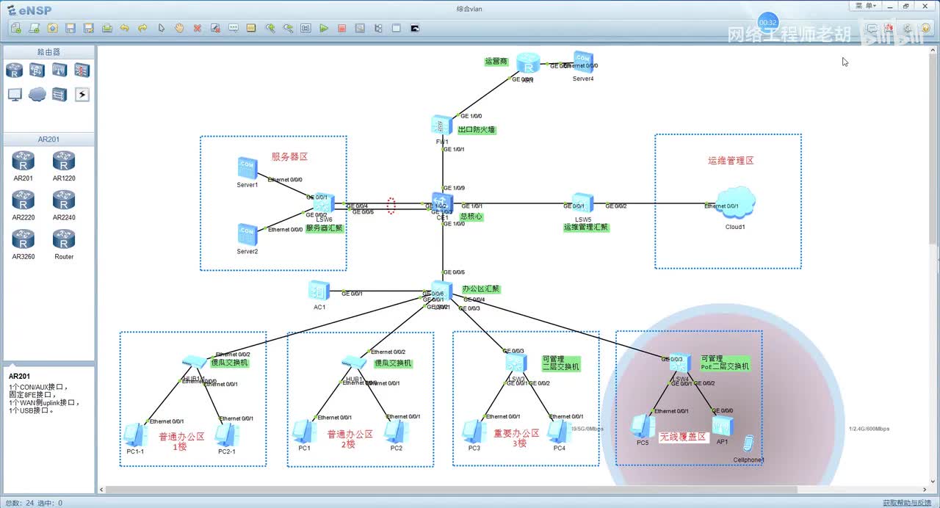The image size is (940, 508).
Task: Select the PC2-1 computer
Action: (x=226, y=435)
